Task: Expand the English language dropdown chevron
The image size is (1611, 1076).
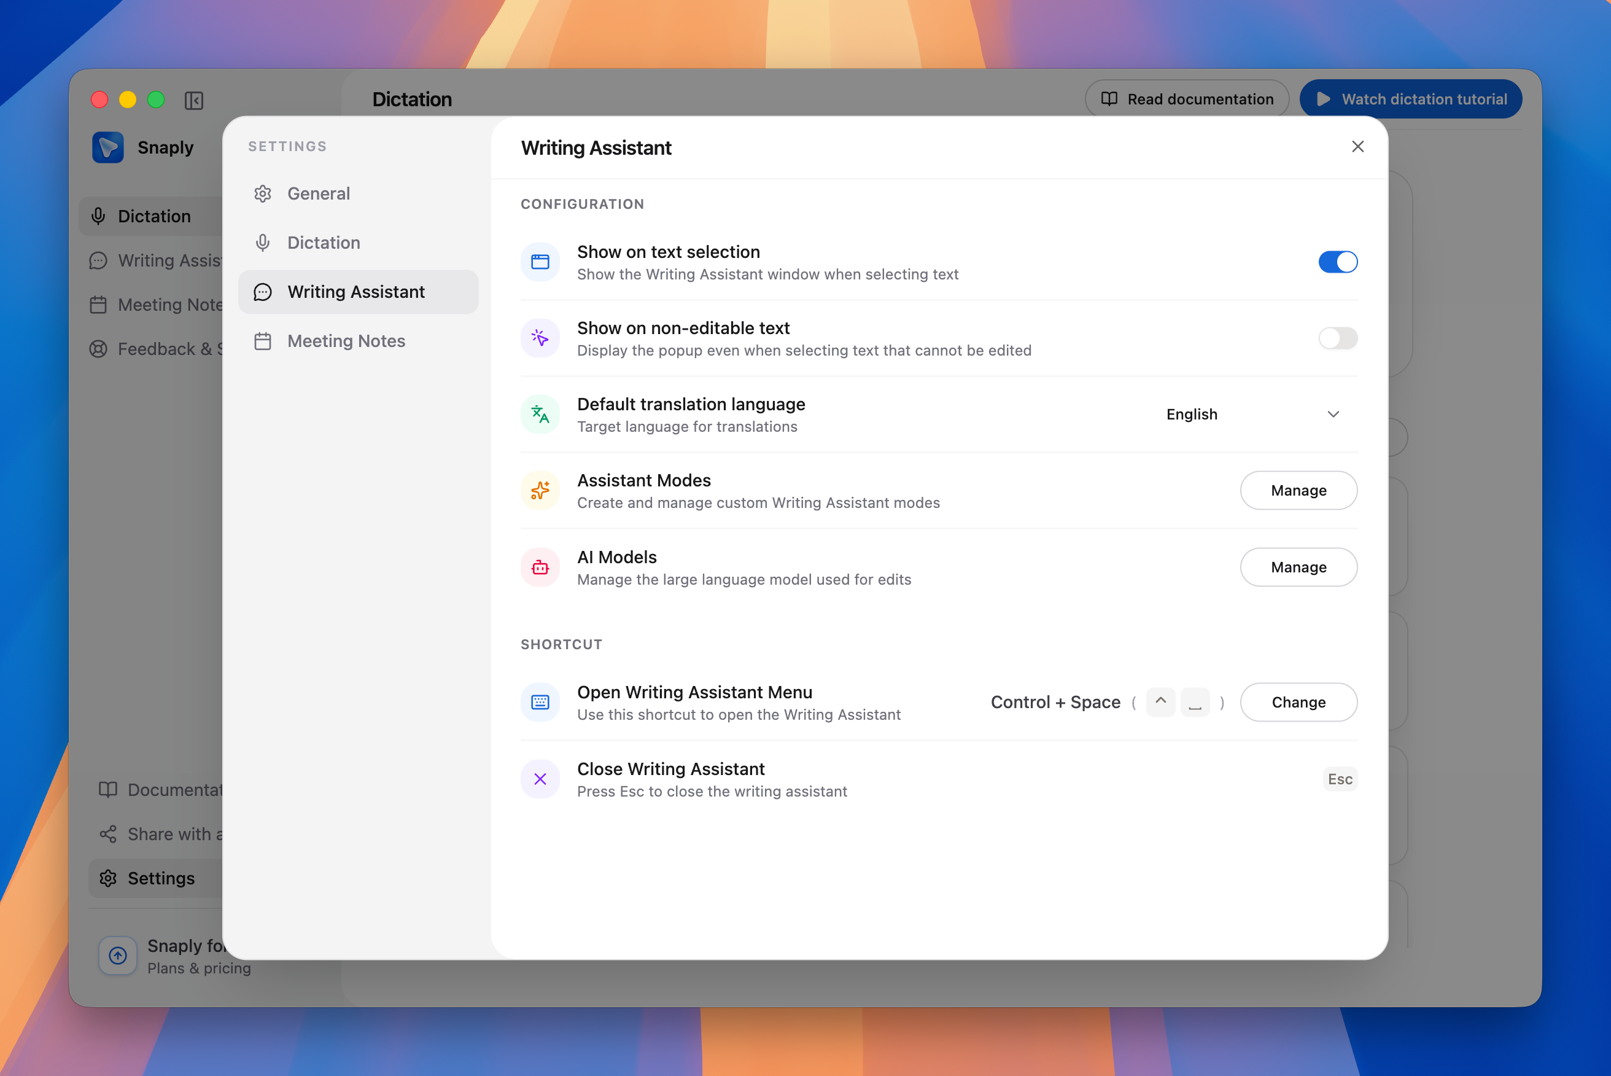Action: point(1333,415)
